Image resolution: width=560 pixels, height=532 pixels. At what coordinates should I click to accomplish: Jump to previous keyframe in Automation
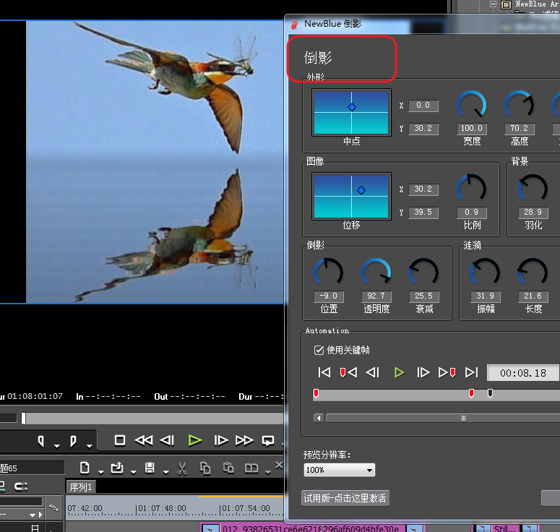(348, 372)
